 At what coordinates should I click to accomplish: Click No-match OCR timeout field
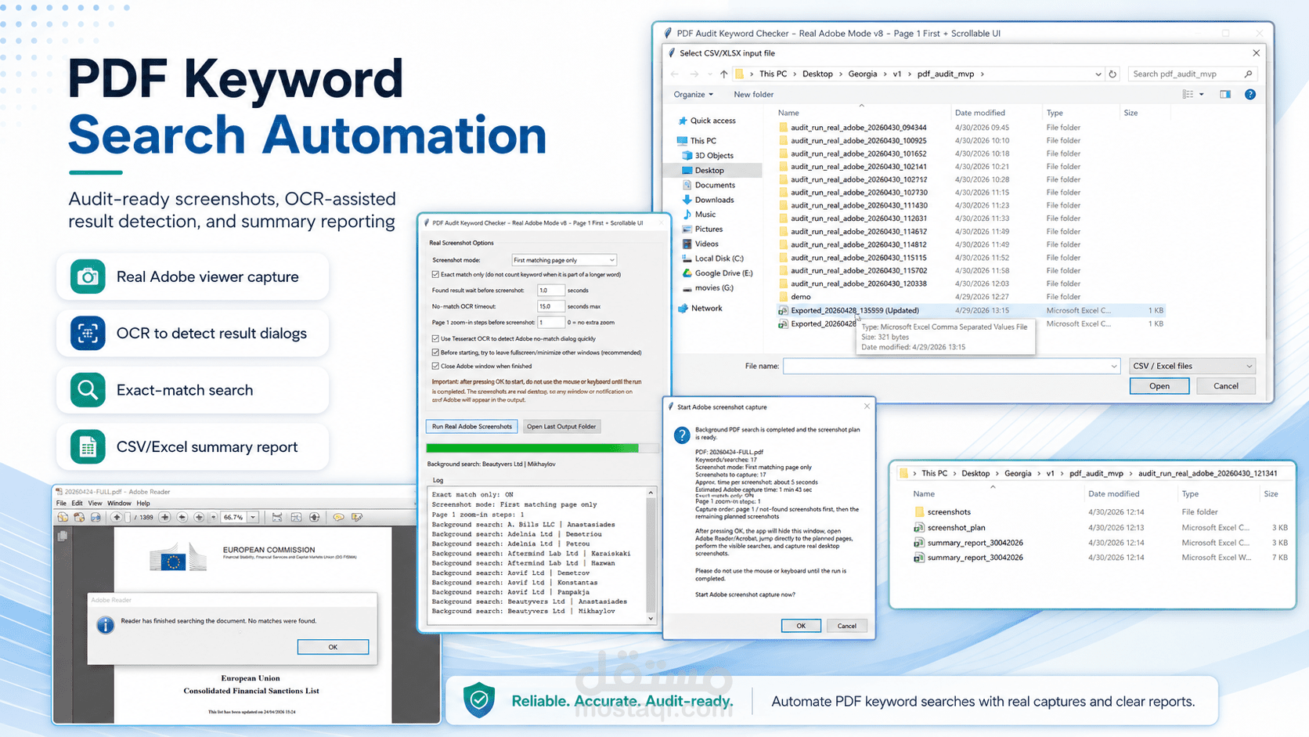pos(550,306)
